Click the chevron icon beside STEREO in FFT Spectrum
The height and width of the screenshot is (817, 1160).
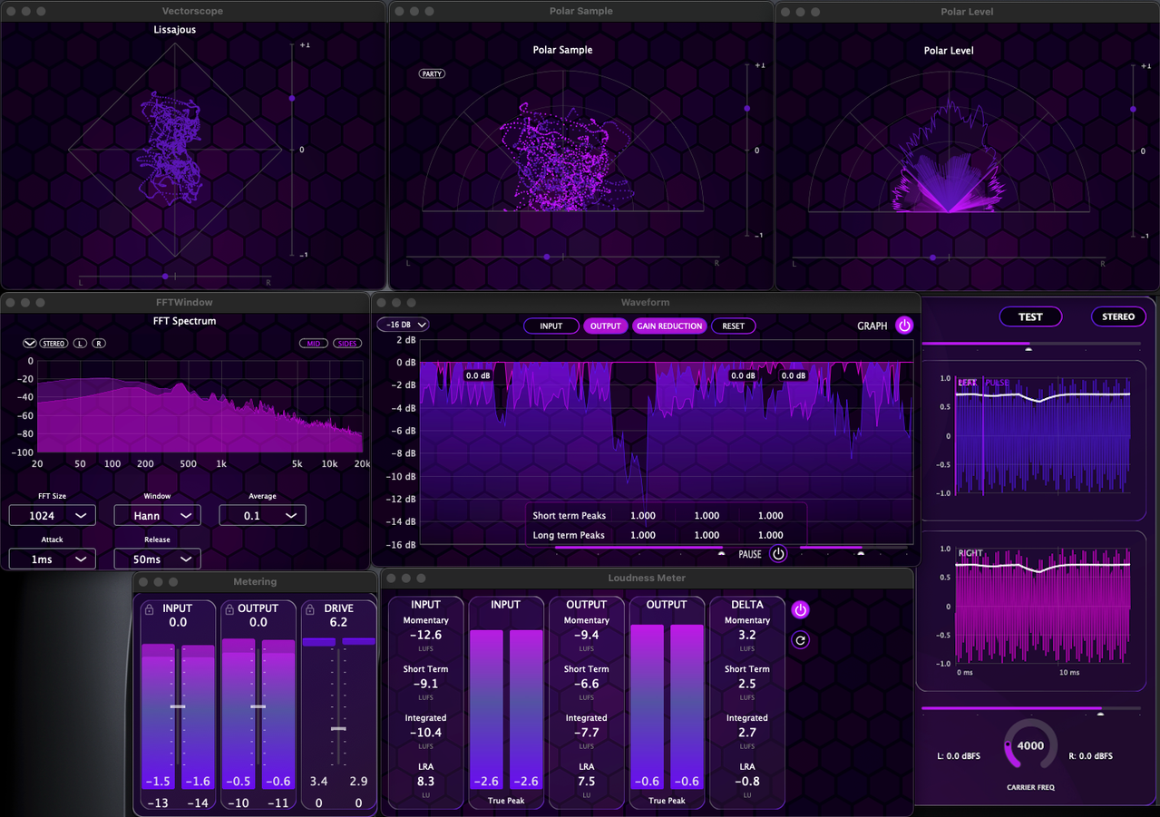click(30, 344)
